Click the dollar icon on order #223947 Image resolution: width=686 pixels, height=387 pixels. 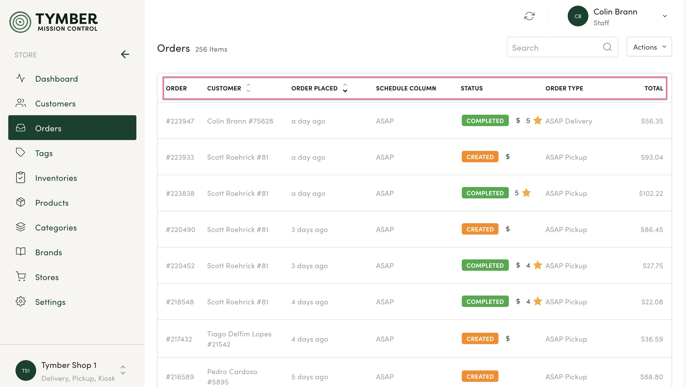(x=518, y=120)
